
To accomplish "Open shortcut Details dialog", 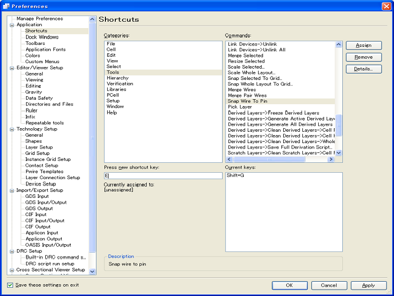I will [363, 69].
